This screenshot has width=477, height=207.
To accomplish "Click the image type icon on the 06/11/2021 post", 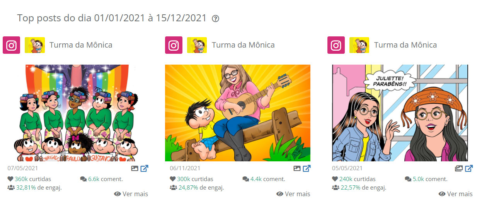I will point(297,168).
